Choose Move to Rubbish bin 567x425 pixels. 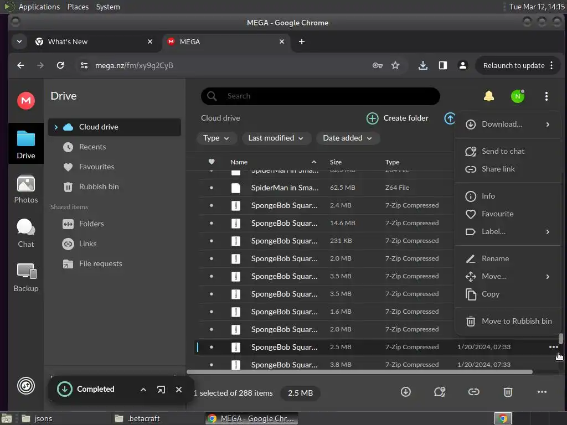508,322
